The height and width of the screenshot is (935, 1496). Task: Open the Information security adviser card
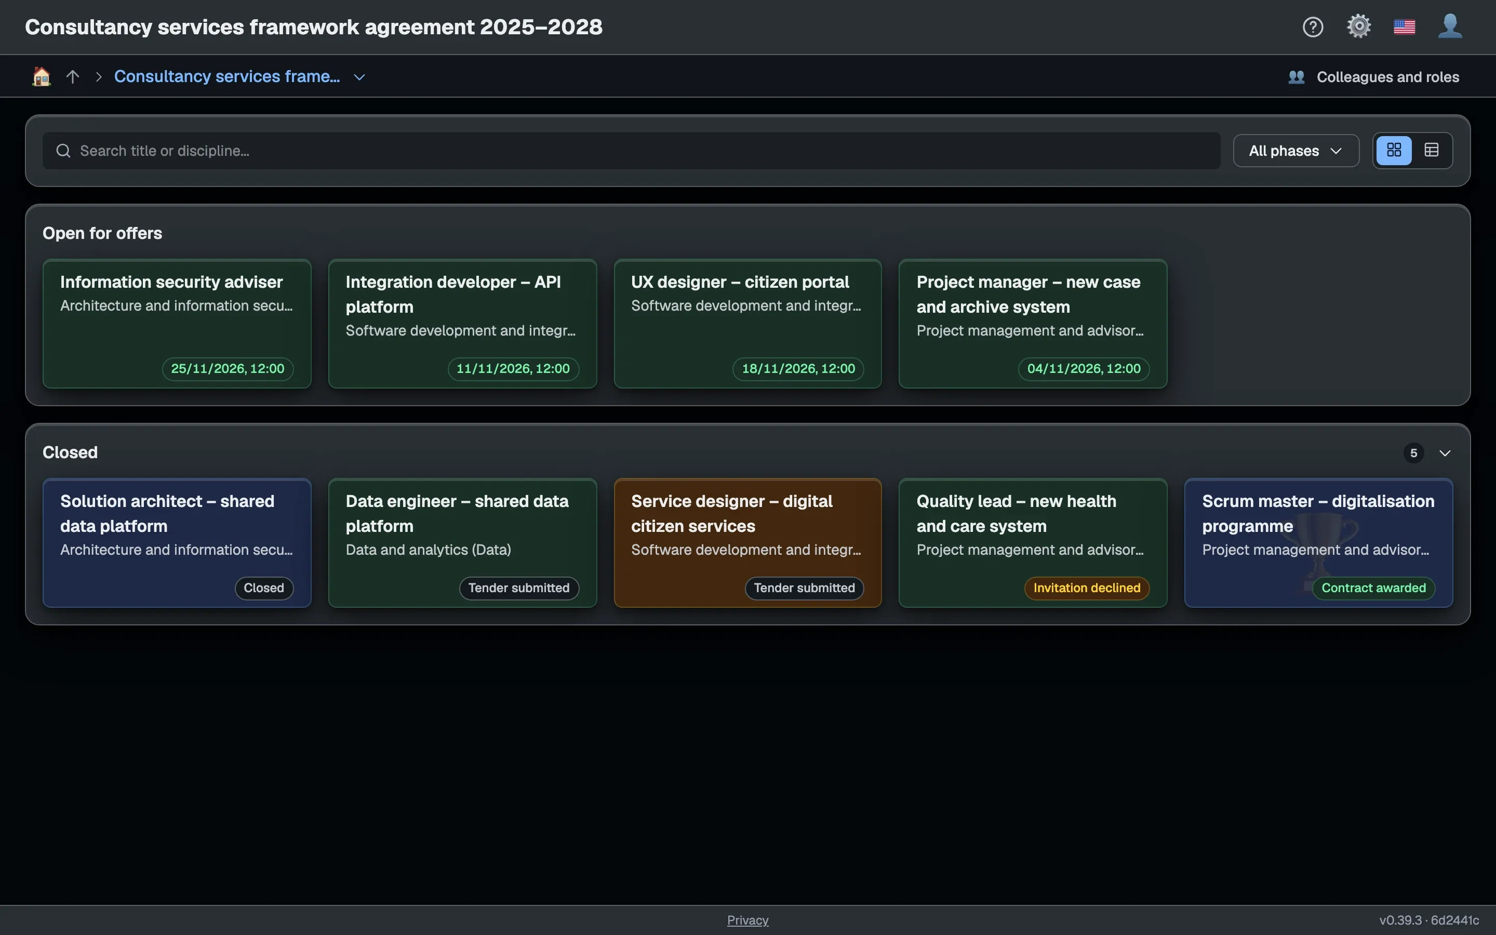177,324
